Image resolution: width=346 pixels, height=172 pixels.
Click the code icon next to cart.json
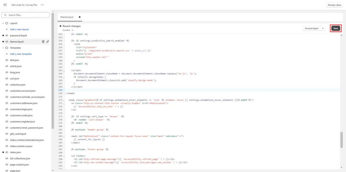(7, 79)
